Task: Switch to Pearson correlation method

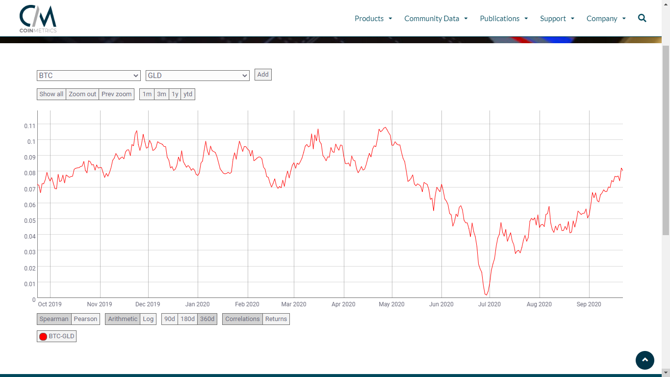Action: [85, 319]
